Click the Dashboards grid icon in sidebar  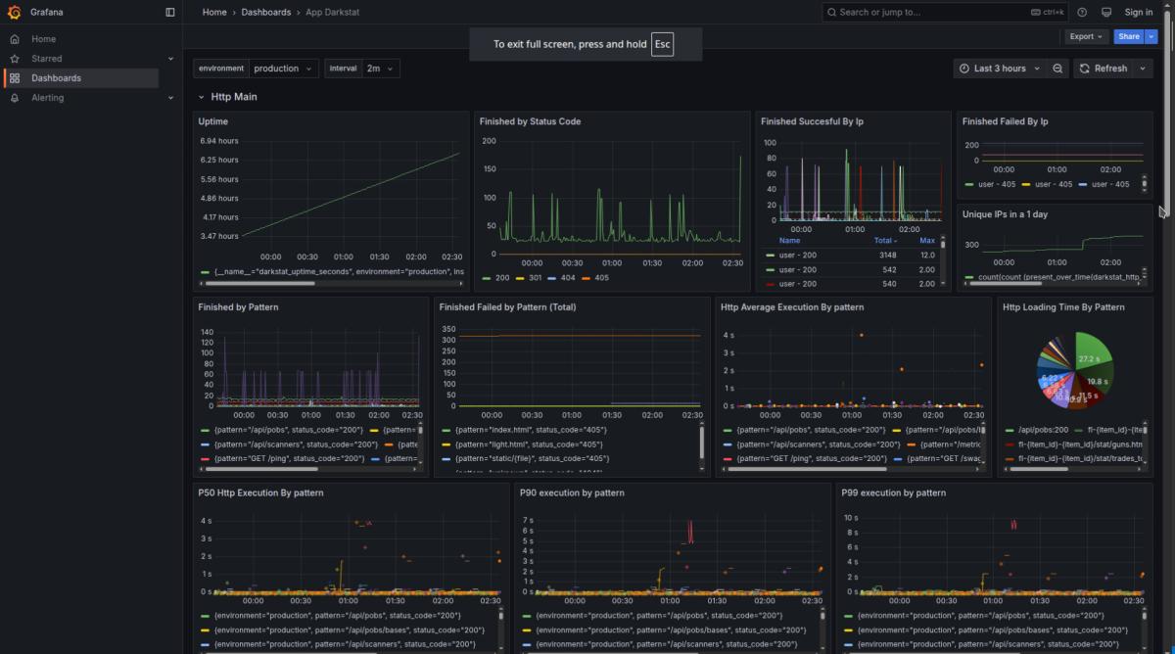tap(15, 78)
